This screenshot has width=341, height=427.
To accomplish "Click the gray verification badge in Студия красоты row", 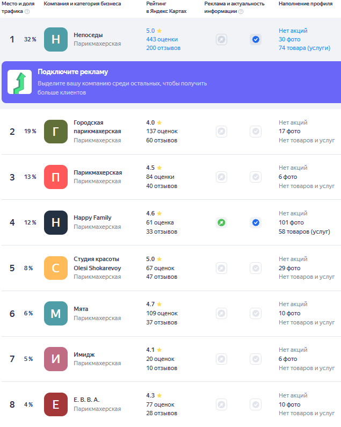I will 256,268.
